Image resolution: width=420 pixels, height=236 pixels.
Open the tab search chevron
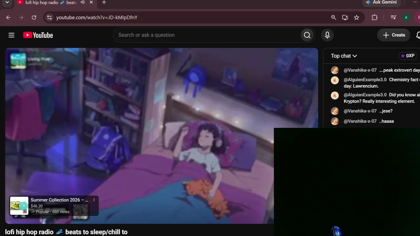click(7, 2)
